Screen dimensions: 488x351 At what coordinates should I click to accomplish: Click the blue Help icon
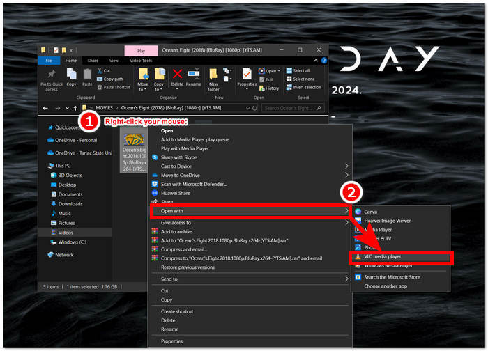click(x=324, y=61)
